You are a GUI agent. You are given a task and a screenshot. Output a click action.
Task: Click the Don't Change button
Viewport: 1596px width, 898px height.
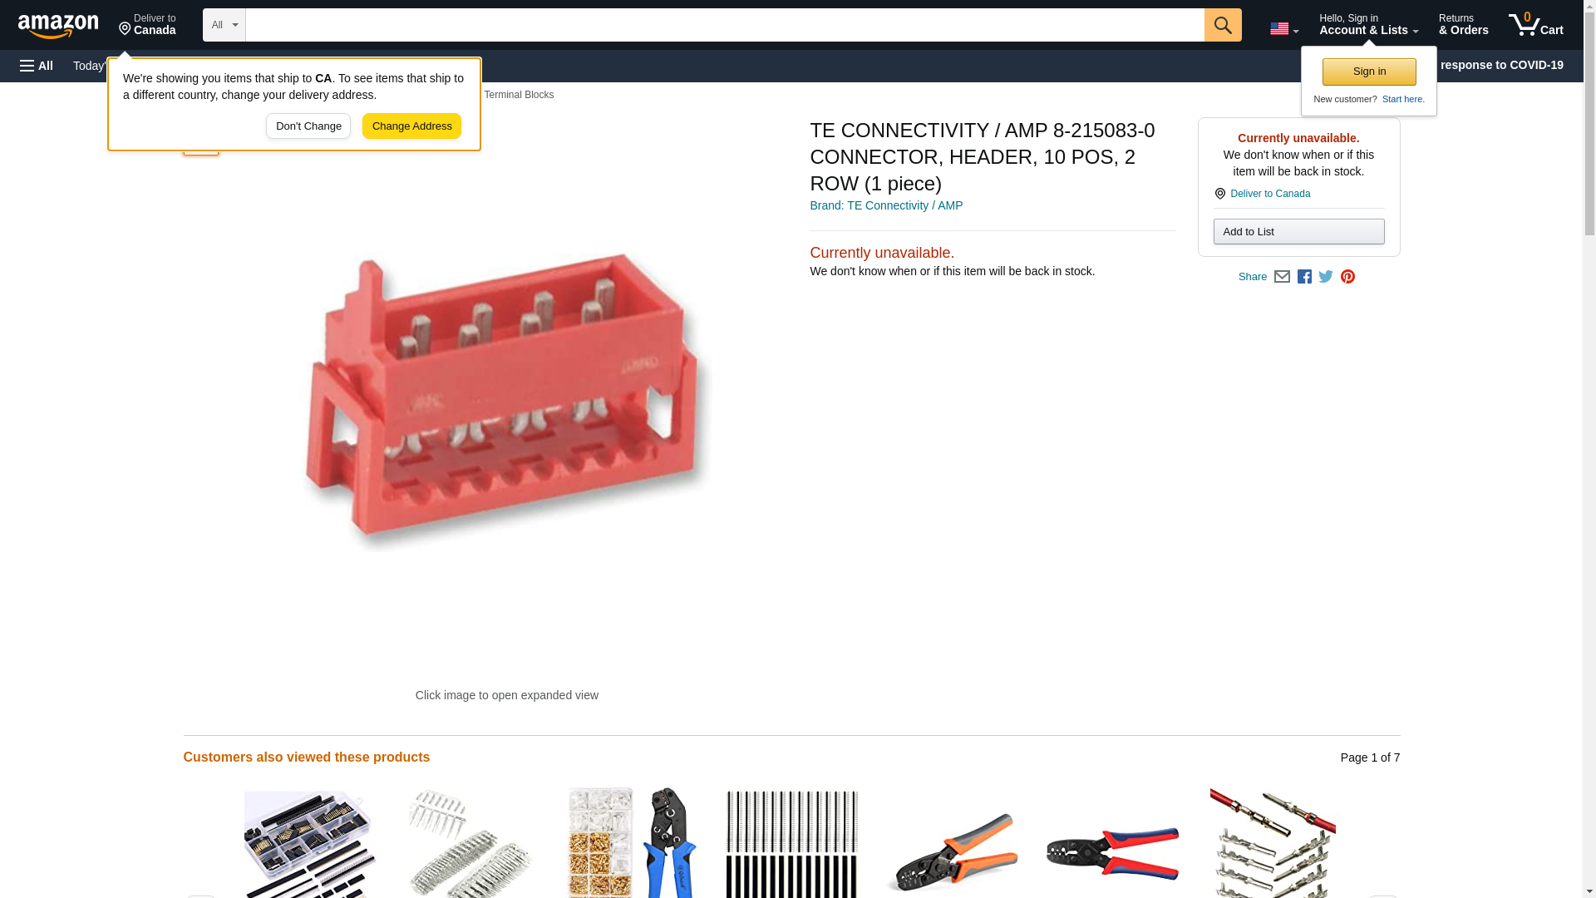pyautogui.click(x=308, y=126)
